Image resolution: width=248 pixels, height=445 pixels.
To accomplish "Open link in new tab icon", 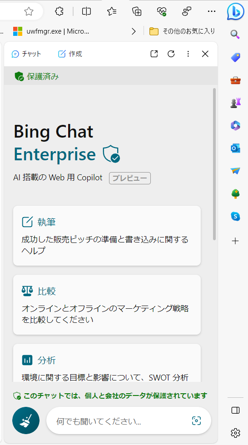I will coord(154,54).
